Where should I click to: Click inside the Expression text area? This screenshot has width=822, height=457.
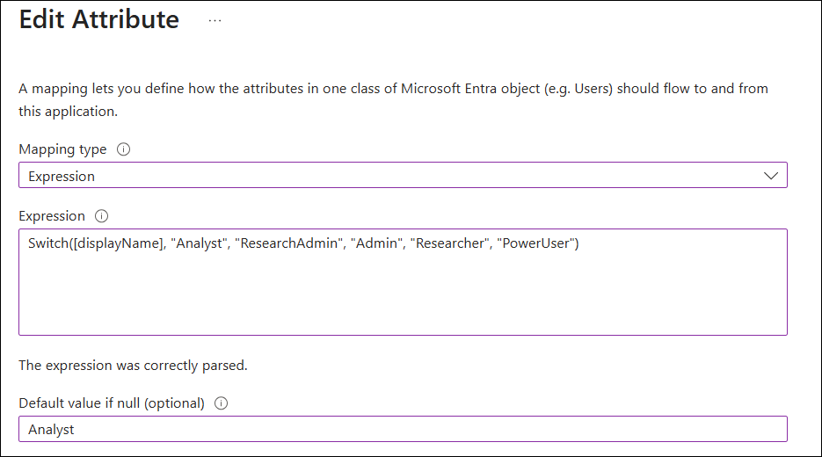(x=403, y=294)
